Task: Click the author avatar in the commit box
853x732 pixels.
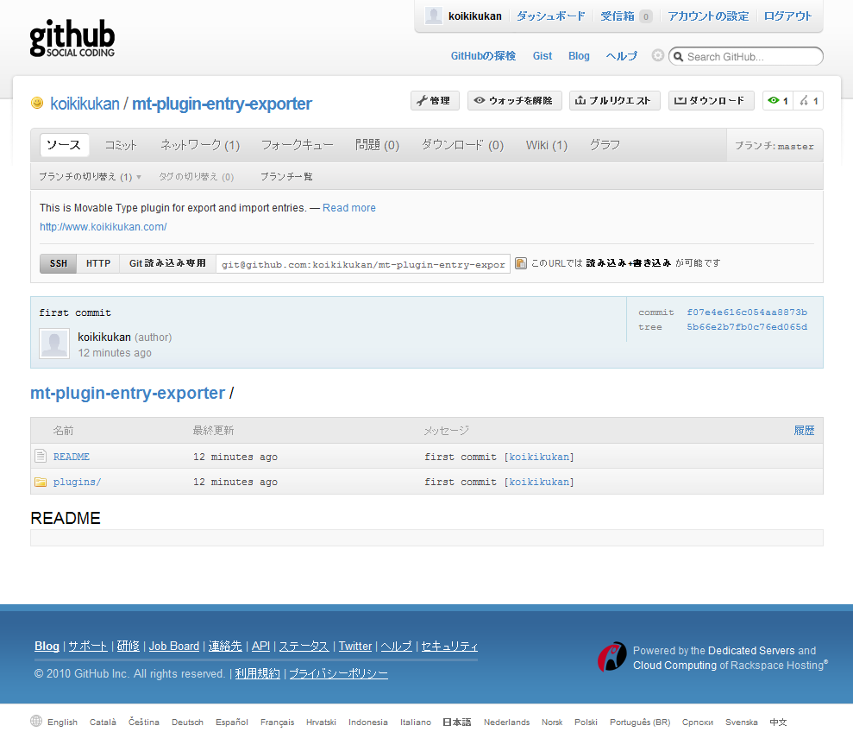Action: click(x=54, y=344)
